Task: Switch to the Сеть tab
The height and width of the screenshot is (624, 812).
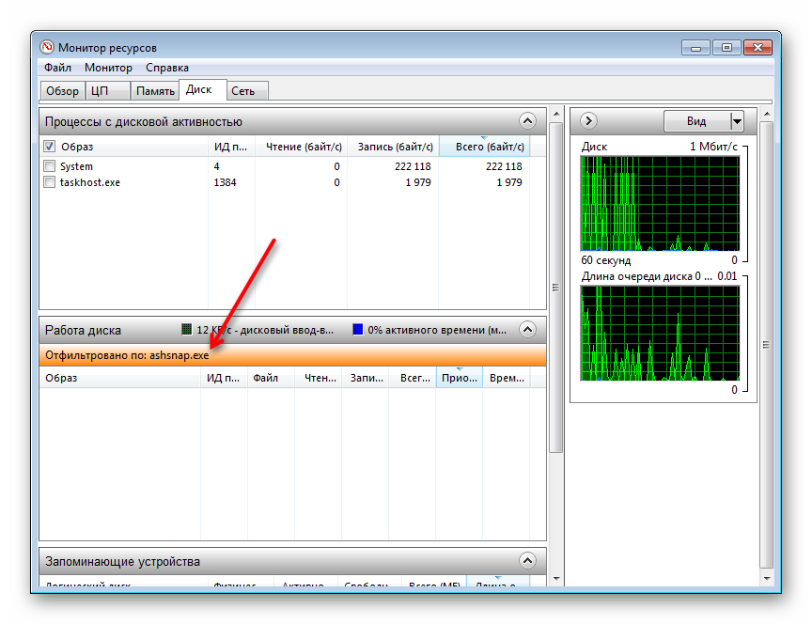Action: coord(246,90)
